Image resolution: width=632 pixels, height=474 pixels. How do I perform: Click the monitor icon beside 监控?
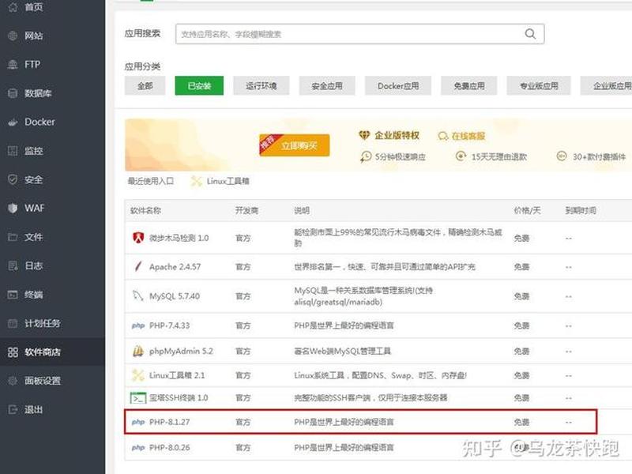coord(13,151)
